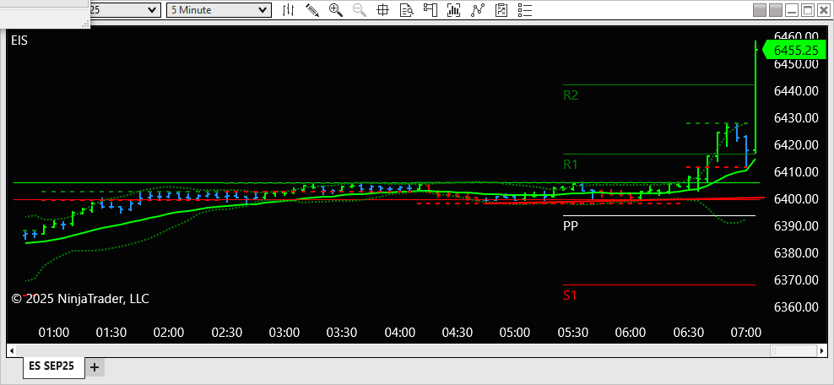
Task: Click the S1 pivot level label
Action: (570, 296)
